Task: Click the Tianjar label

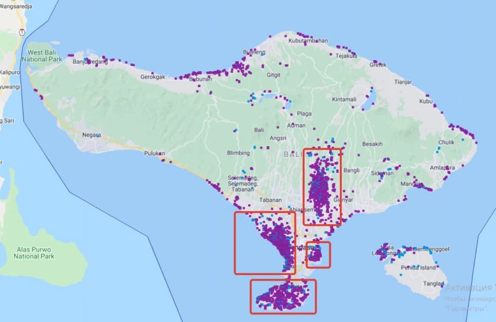Action: pyautogui.click(x=403, y=82)
